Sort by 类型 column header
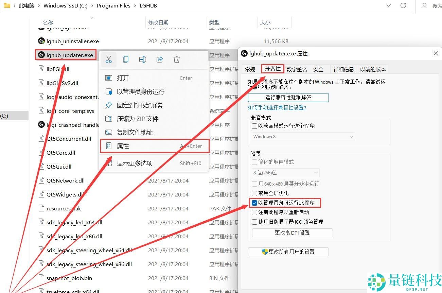The height and width of the screenshot is (293, 442). (x=214, y=22)
